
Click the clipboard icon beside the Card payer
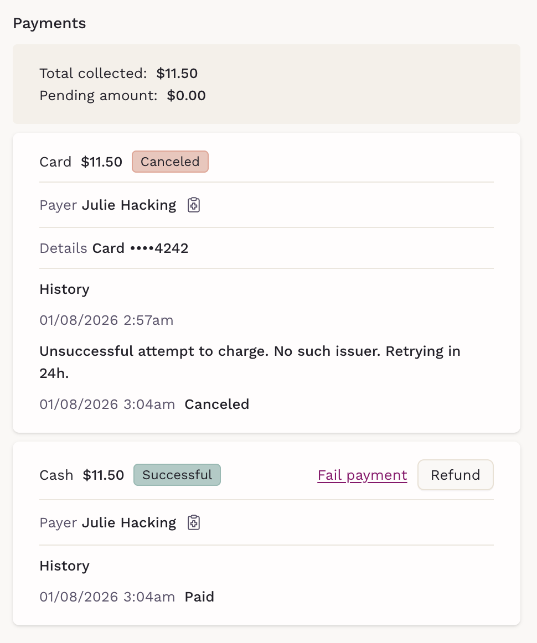tap(193, 205)
